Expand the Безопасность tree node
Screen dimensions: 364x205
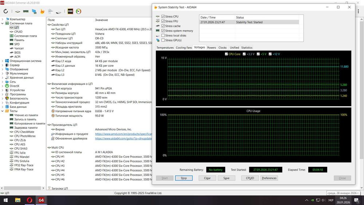2,98
